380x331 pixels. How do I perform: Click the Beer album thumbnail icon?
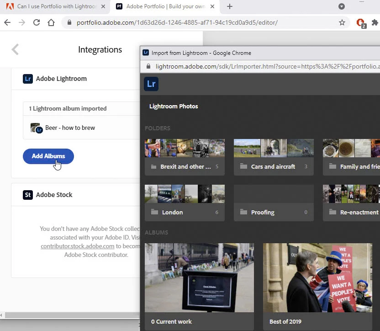(37, 128)
